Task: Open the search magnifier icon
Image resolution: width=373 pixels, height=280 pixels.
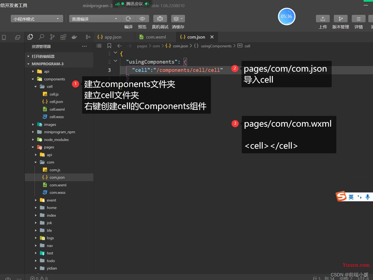Action: click(41, 37)
